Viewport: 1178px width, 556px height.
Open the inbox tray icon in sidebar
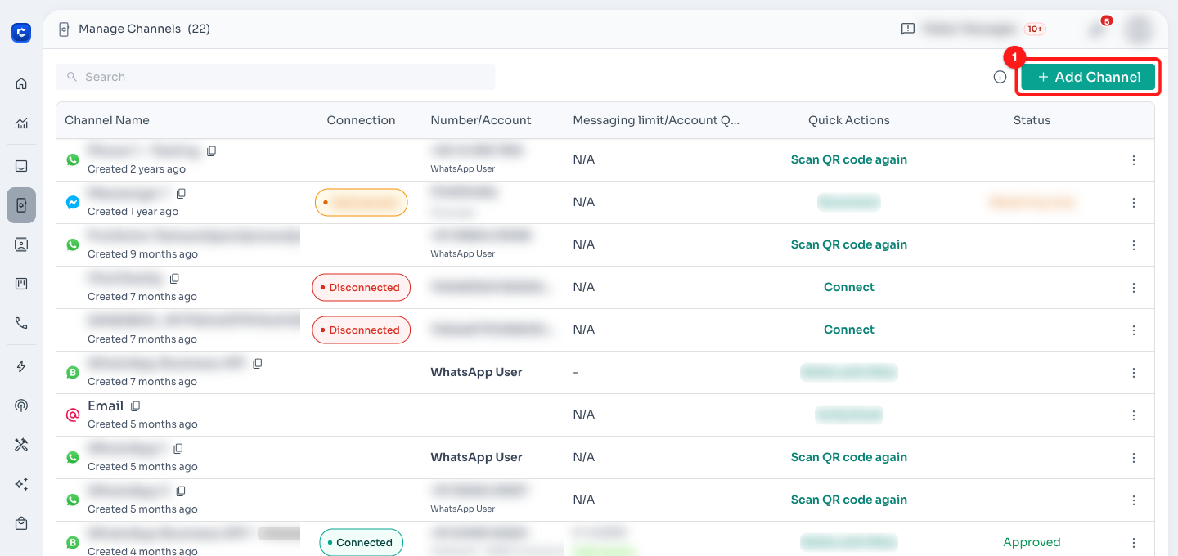pos(21,166)
